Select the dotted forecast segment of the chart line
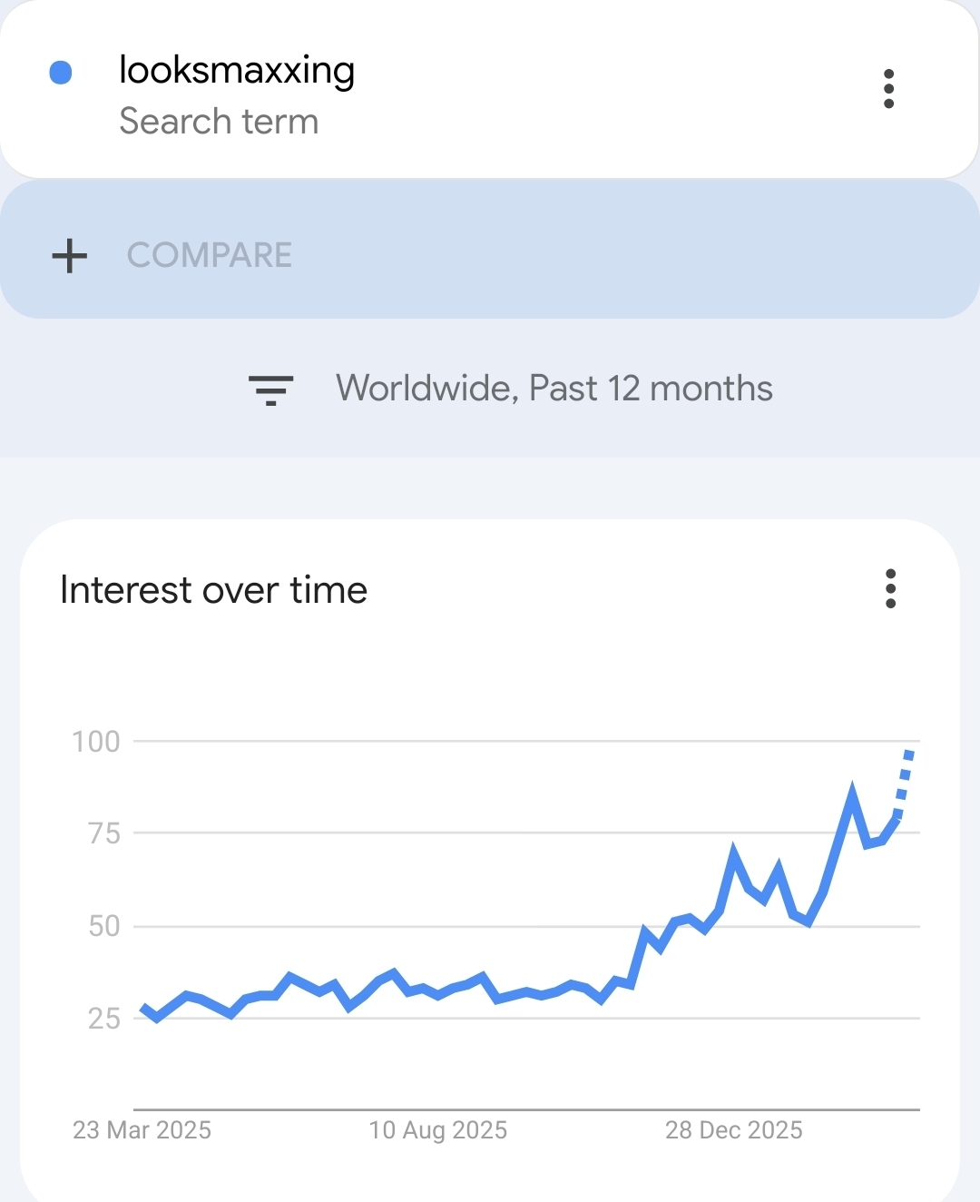 [x=904, y=782]
